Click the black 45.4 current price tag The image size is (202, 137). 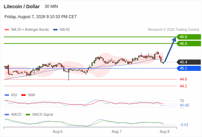click(x=189, y=62)
